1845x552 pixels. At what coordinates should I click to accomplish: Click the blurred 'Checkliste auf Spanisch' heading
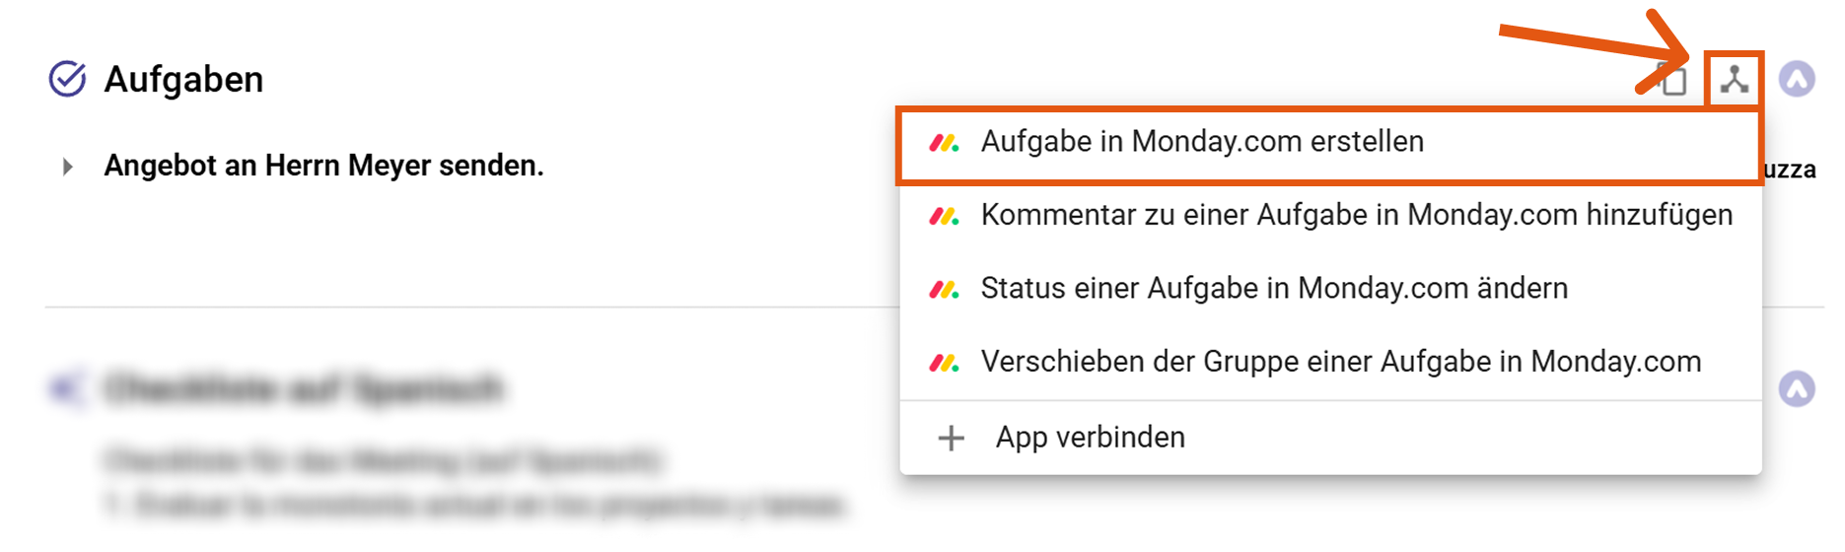304,389
